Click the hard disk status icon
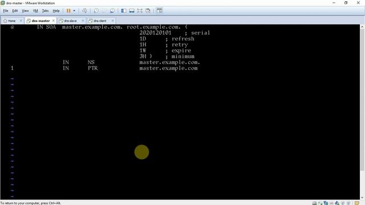The width and height of the screenshot is (365, 205). (x=314, y=203)
